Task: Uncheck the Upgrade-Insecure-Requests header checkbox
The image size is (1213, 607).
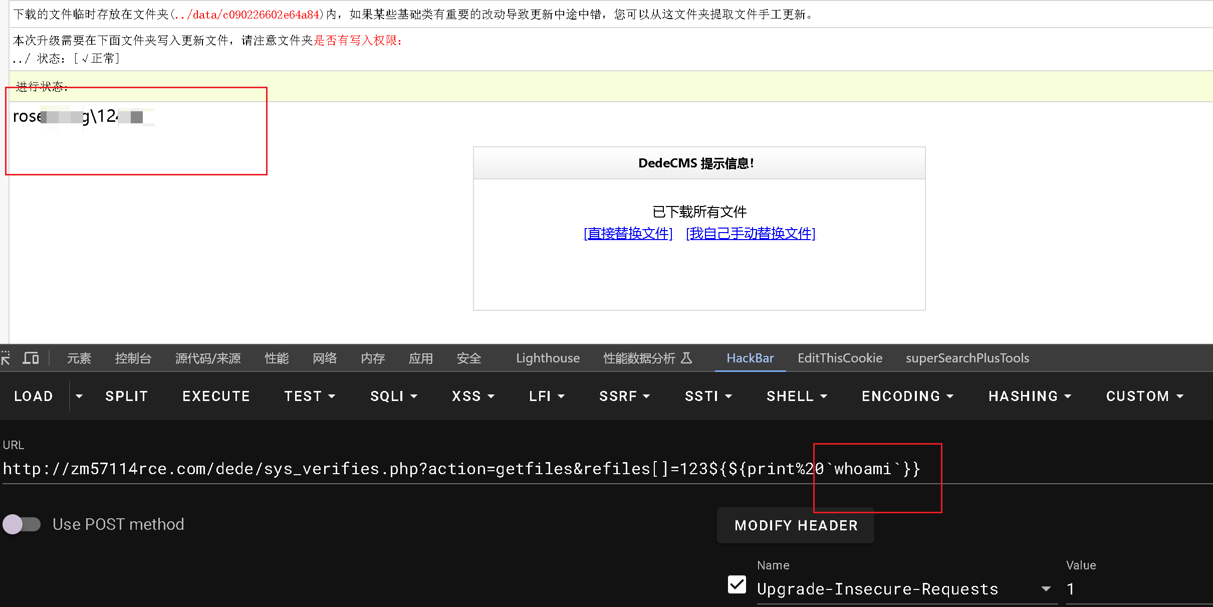Action: tap(737, 584)
